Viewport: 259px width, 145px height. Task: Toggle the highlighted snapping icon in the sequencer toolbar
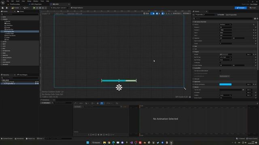click(102, 103)
